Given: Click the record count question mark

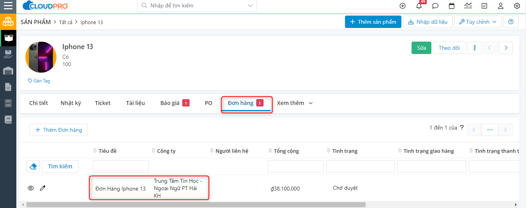Looking at the screenshot, I should (x=462, y=128).
